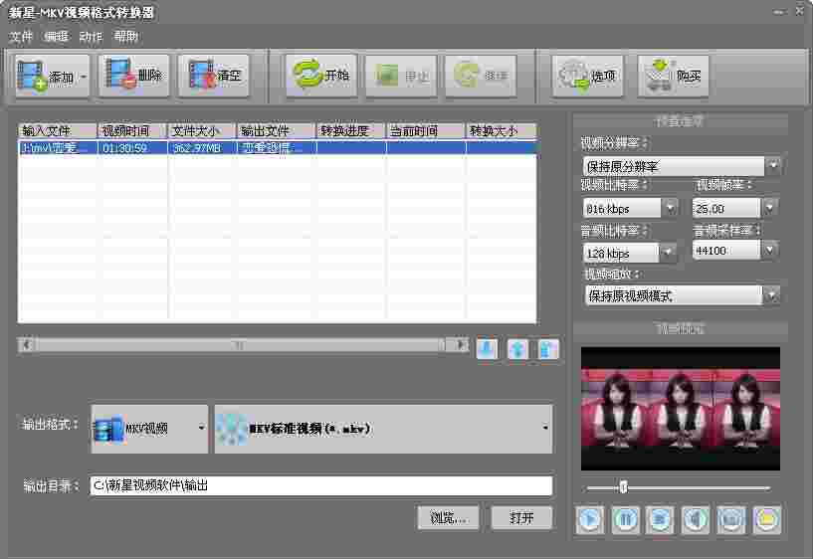Move selected file up with up-arrow icon
813x559 pixels.
pos(517,349)
